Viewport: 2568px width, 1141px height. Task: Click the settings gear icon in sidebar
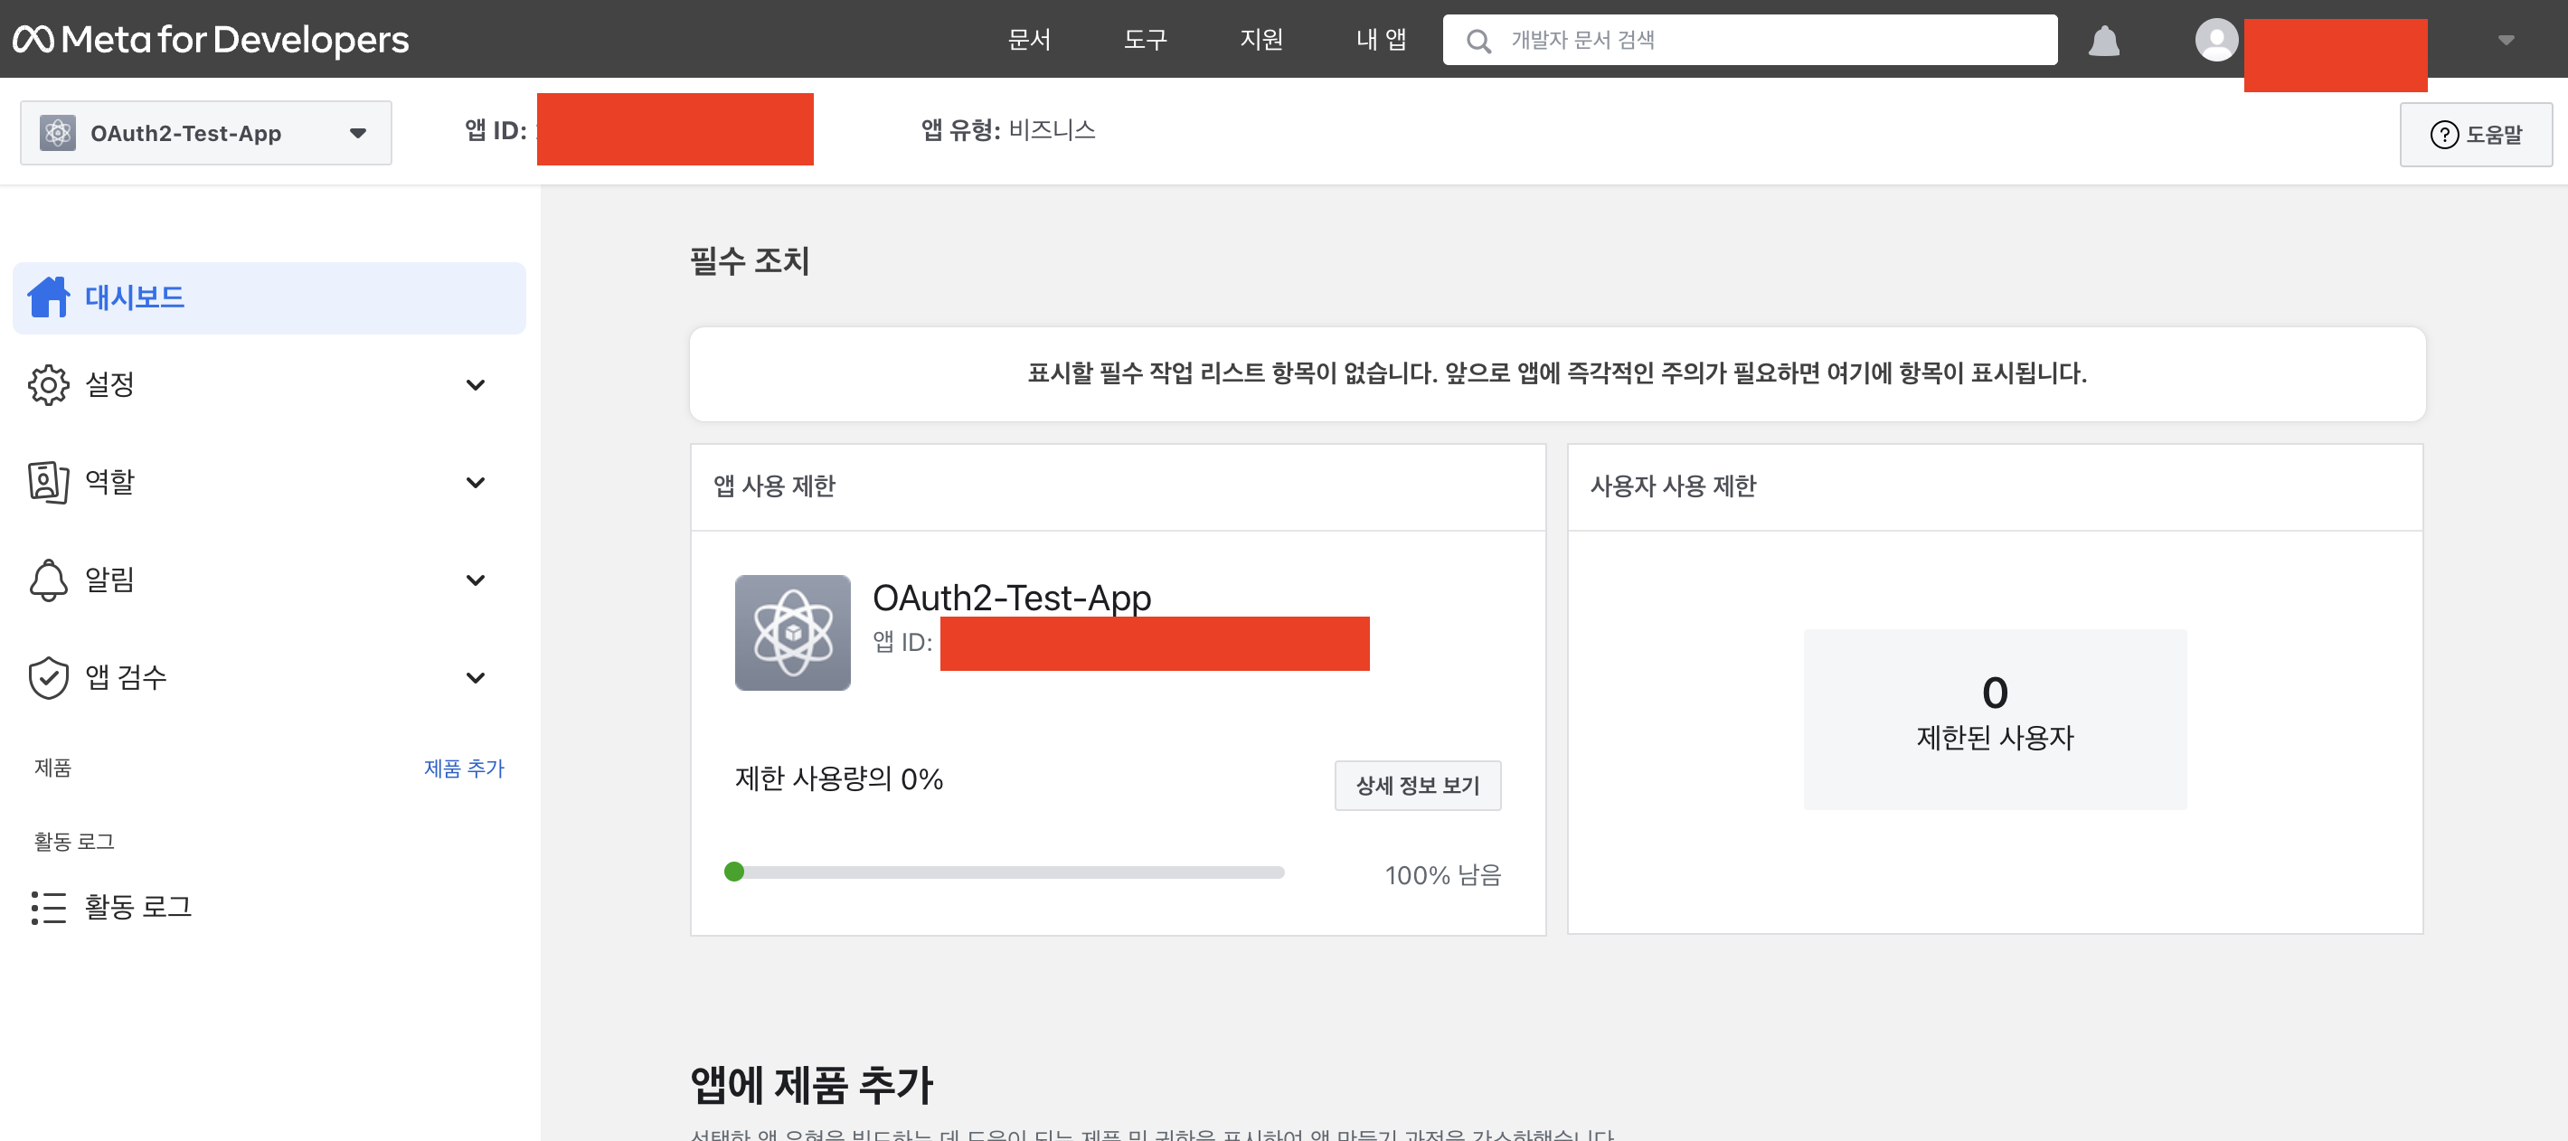click(x=48, y=384)
